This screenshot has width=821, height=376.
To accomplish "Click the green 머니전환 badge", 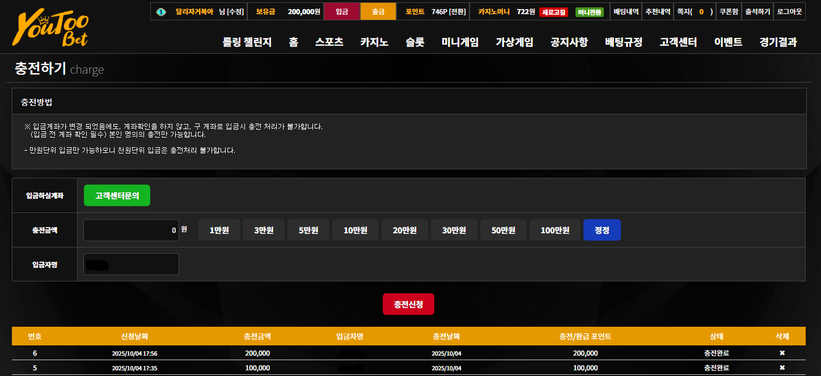I will pyautogui.click(x=590, y=12).
